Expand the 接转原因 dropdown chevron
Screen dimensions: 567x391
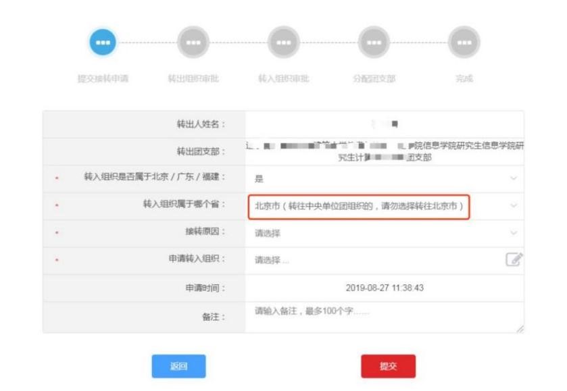click(515, 233)
